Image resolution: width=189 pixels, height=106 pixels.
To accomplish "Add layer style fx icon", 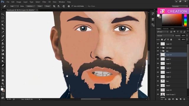I will [166, 99].
